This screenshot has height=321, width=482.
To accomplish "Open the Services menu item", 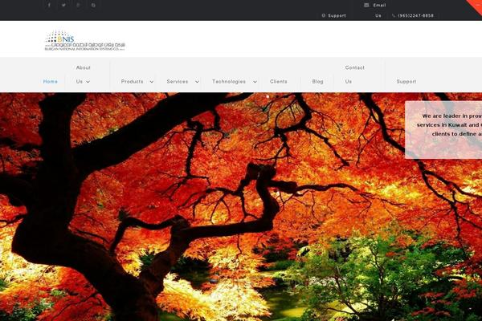I will pyautogui.click(x=178, y=81).
